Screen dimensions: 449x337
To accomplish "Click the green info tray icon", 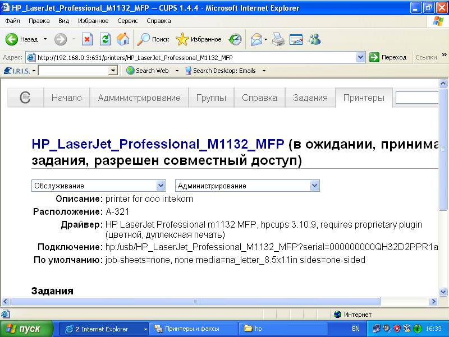I will pos(418,329).
